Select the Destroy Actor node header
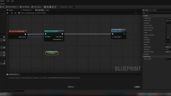Image resolution: width=171 pixels, height=96 pixels. pos(119,30)
